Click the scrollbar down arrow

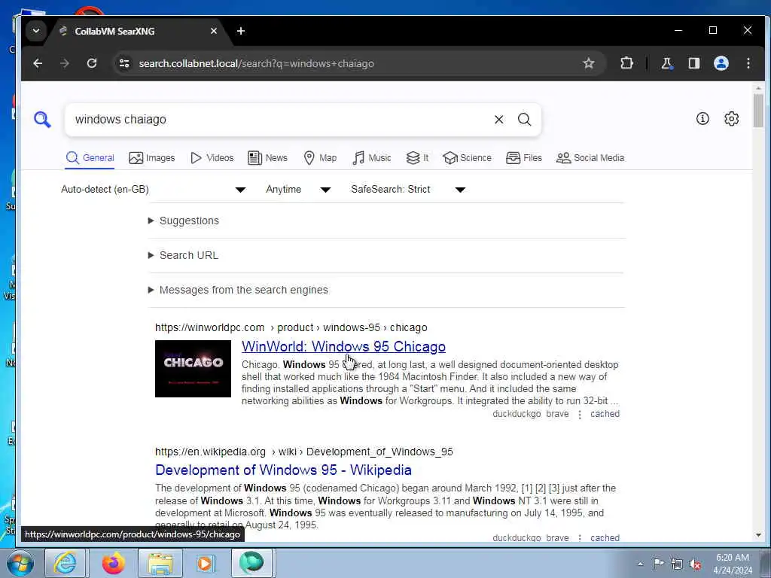(x=758, y=535)
